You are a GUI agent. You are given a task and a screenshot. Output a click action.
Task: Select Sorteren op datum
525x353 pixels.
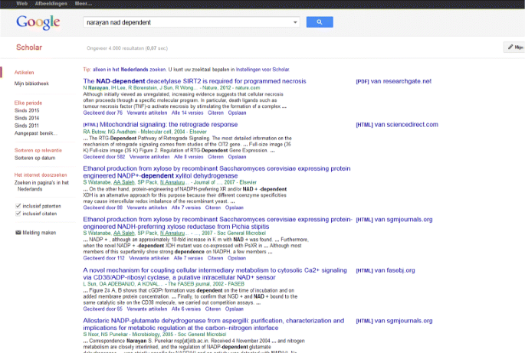coord(34,158)
